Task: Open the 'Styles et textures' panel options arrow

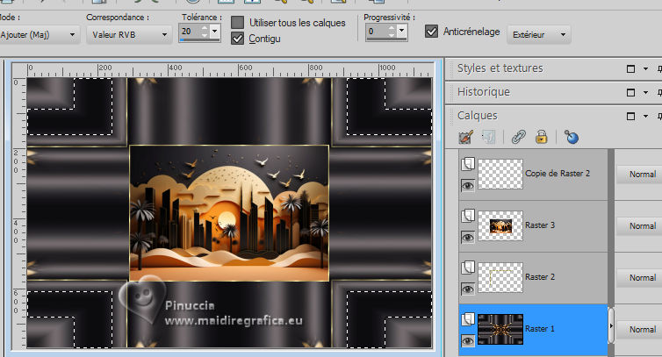Action: pos(645,68)
